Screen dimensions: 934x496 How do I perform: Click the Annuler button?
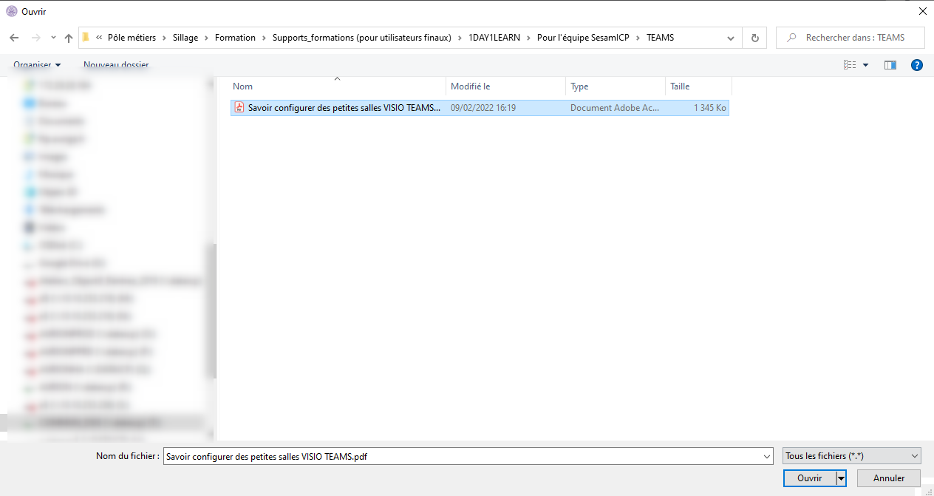pos(889,478)
